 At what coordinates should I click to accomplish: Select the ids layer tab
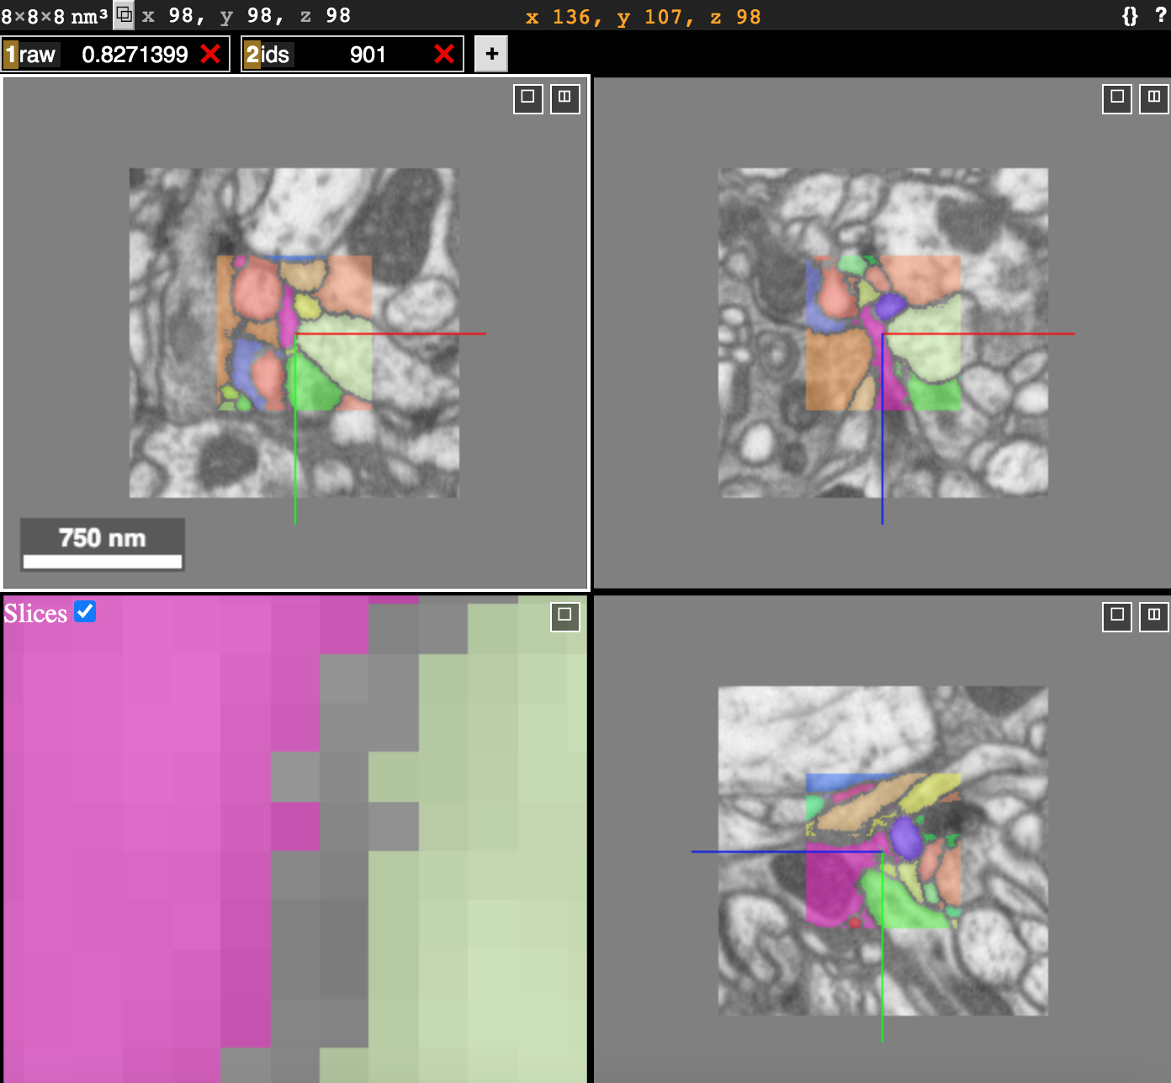click(x=251, y=54)
